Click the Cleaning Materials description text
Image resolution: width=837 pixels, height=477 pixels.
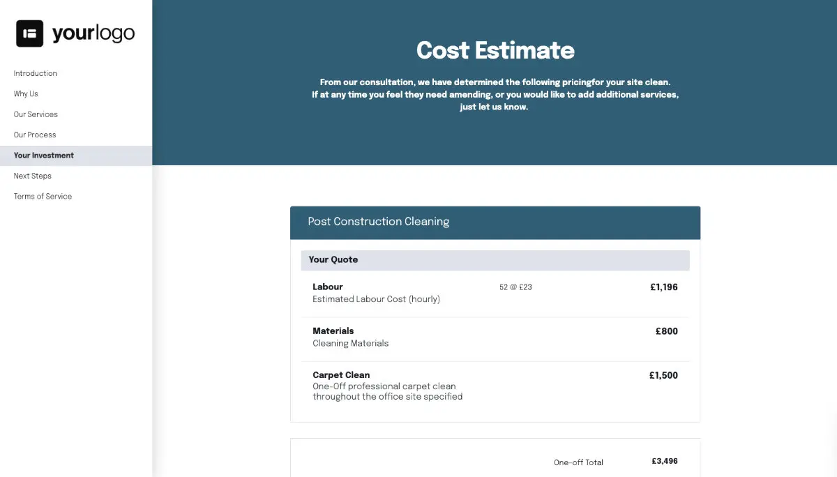click(x=350, y=343)
